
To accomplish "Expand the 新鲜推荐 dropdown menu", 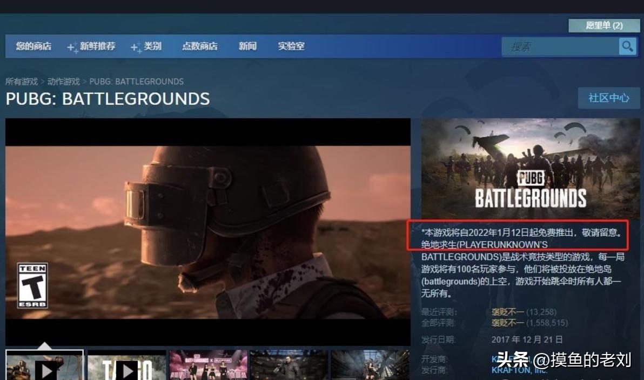I will pyautogui.click(x=97, y=46).
